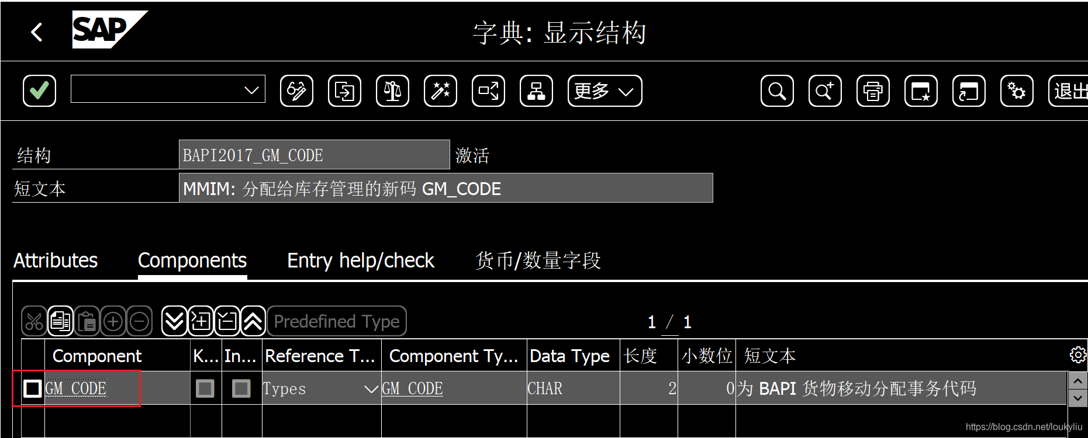Viewport: 1088px width, 438px height.
Task: Open the hierarchy display icon
Action: point(536,91)
